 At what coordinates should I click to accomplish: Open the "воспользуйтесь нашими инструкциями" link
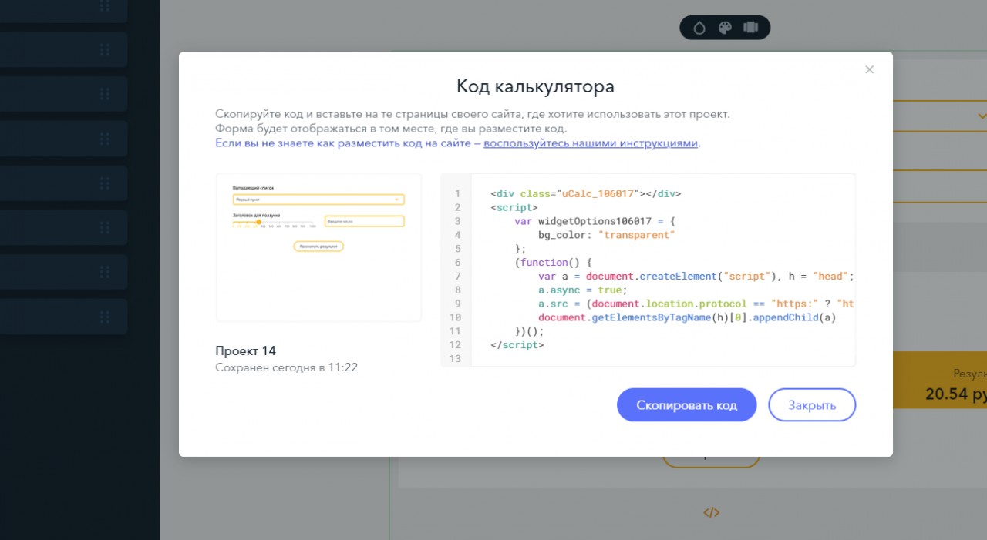point(590,143)
